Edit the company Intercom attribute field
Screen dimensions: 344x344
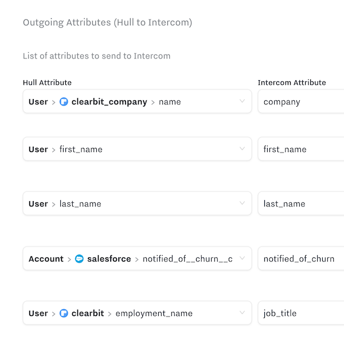point(301,102)
